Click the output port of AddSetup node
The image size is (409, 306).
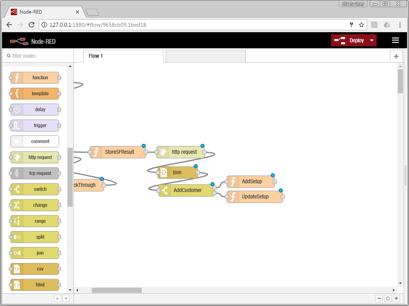click(275, 182)
